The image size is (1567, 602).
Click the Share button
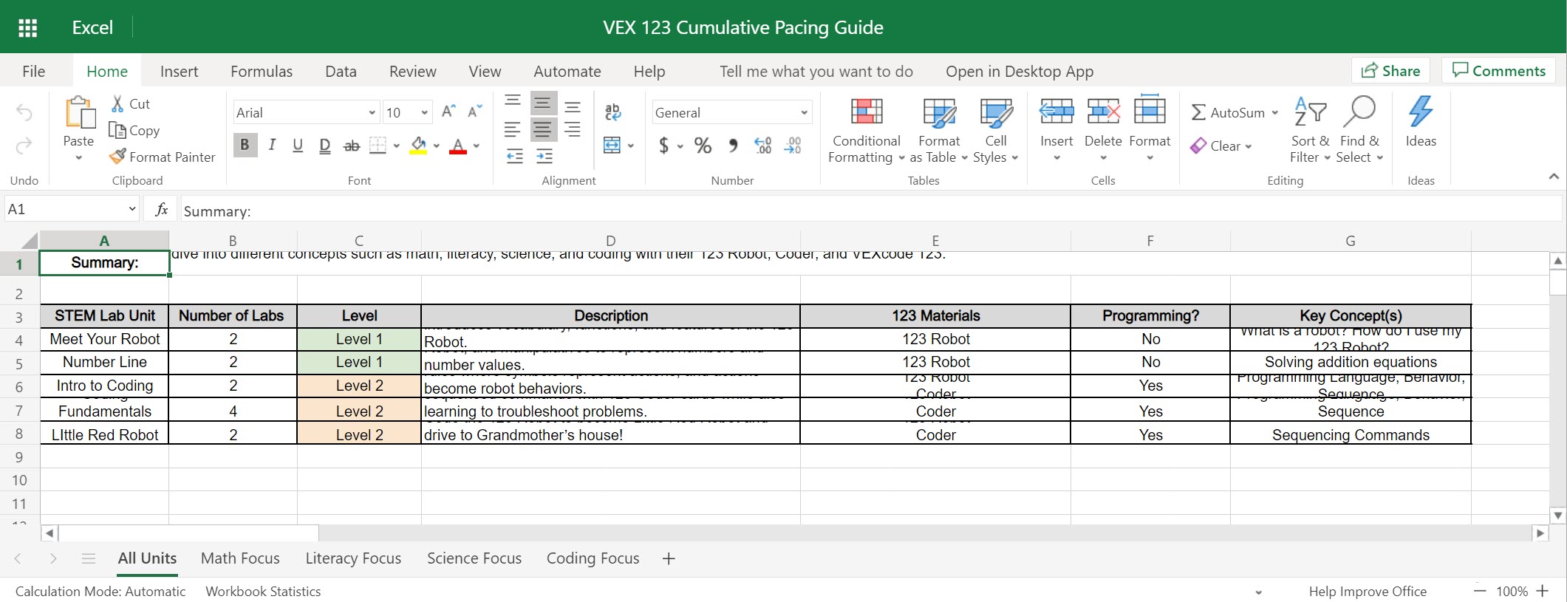click(x=1390, y=71)
